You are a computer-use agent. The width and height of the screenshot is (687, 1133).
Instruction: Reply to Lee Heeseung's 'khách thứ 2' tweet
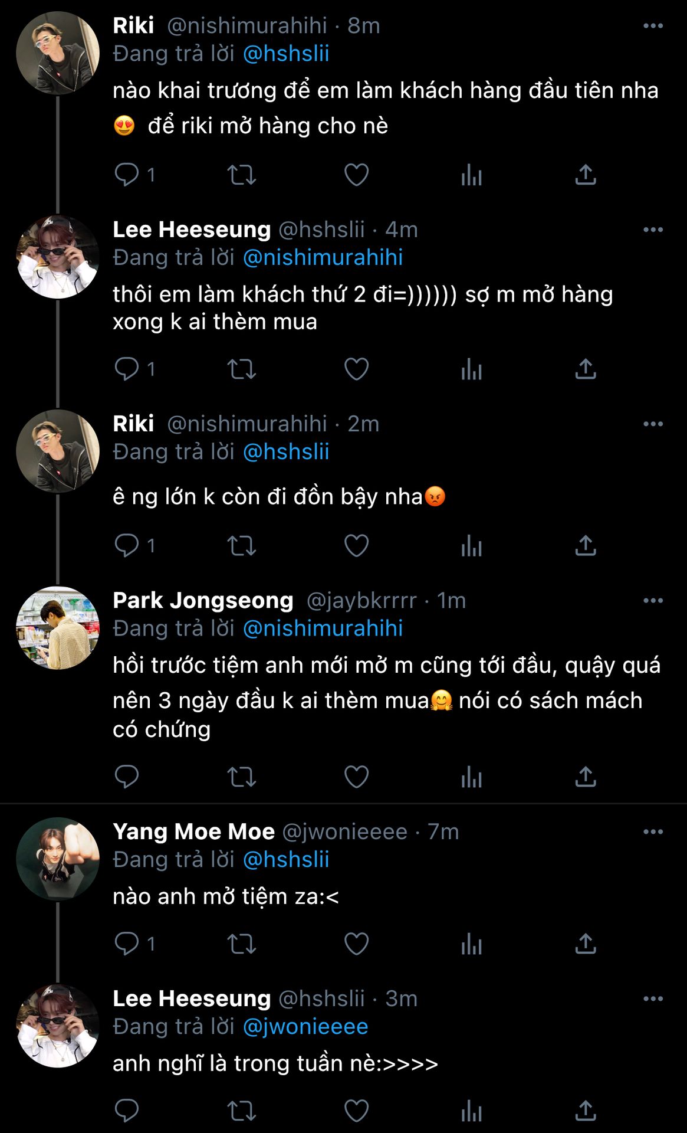pyautogui.click(x=127, y=369)
